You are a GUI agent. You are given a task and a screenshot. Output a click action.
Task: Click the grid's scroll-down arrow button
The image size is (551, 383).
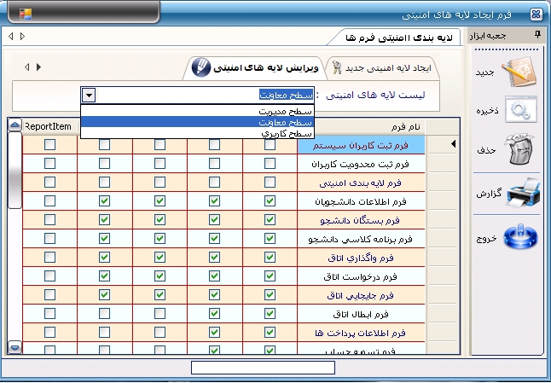point(14,347)
